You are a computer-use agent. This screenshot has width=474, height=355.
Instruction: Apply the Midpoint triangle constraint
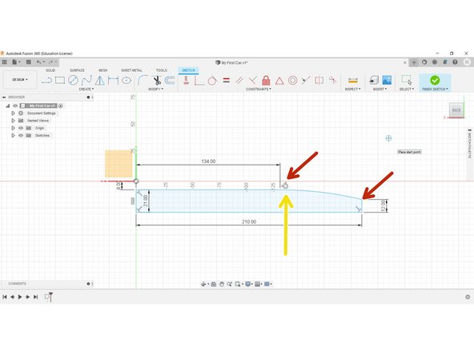279,81
